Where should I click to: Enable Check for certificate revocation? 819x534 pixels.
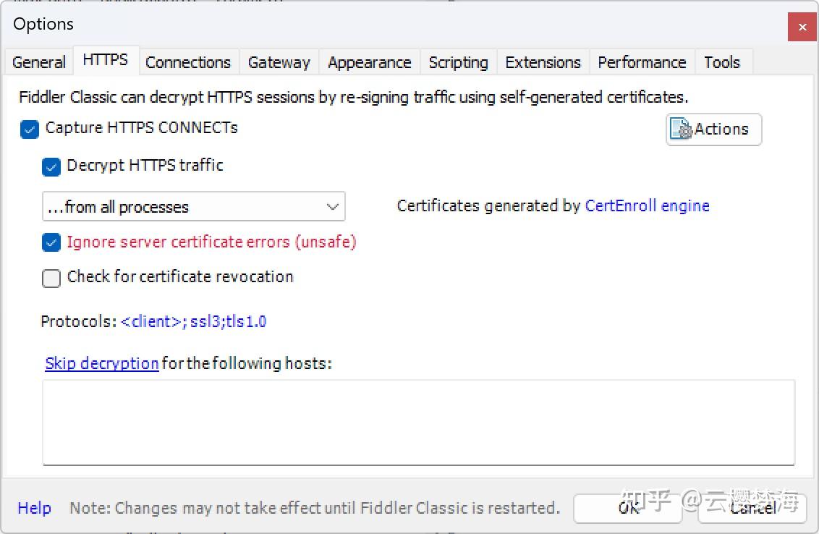[51, 278]
